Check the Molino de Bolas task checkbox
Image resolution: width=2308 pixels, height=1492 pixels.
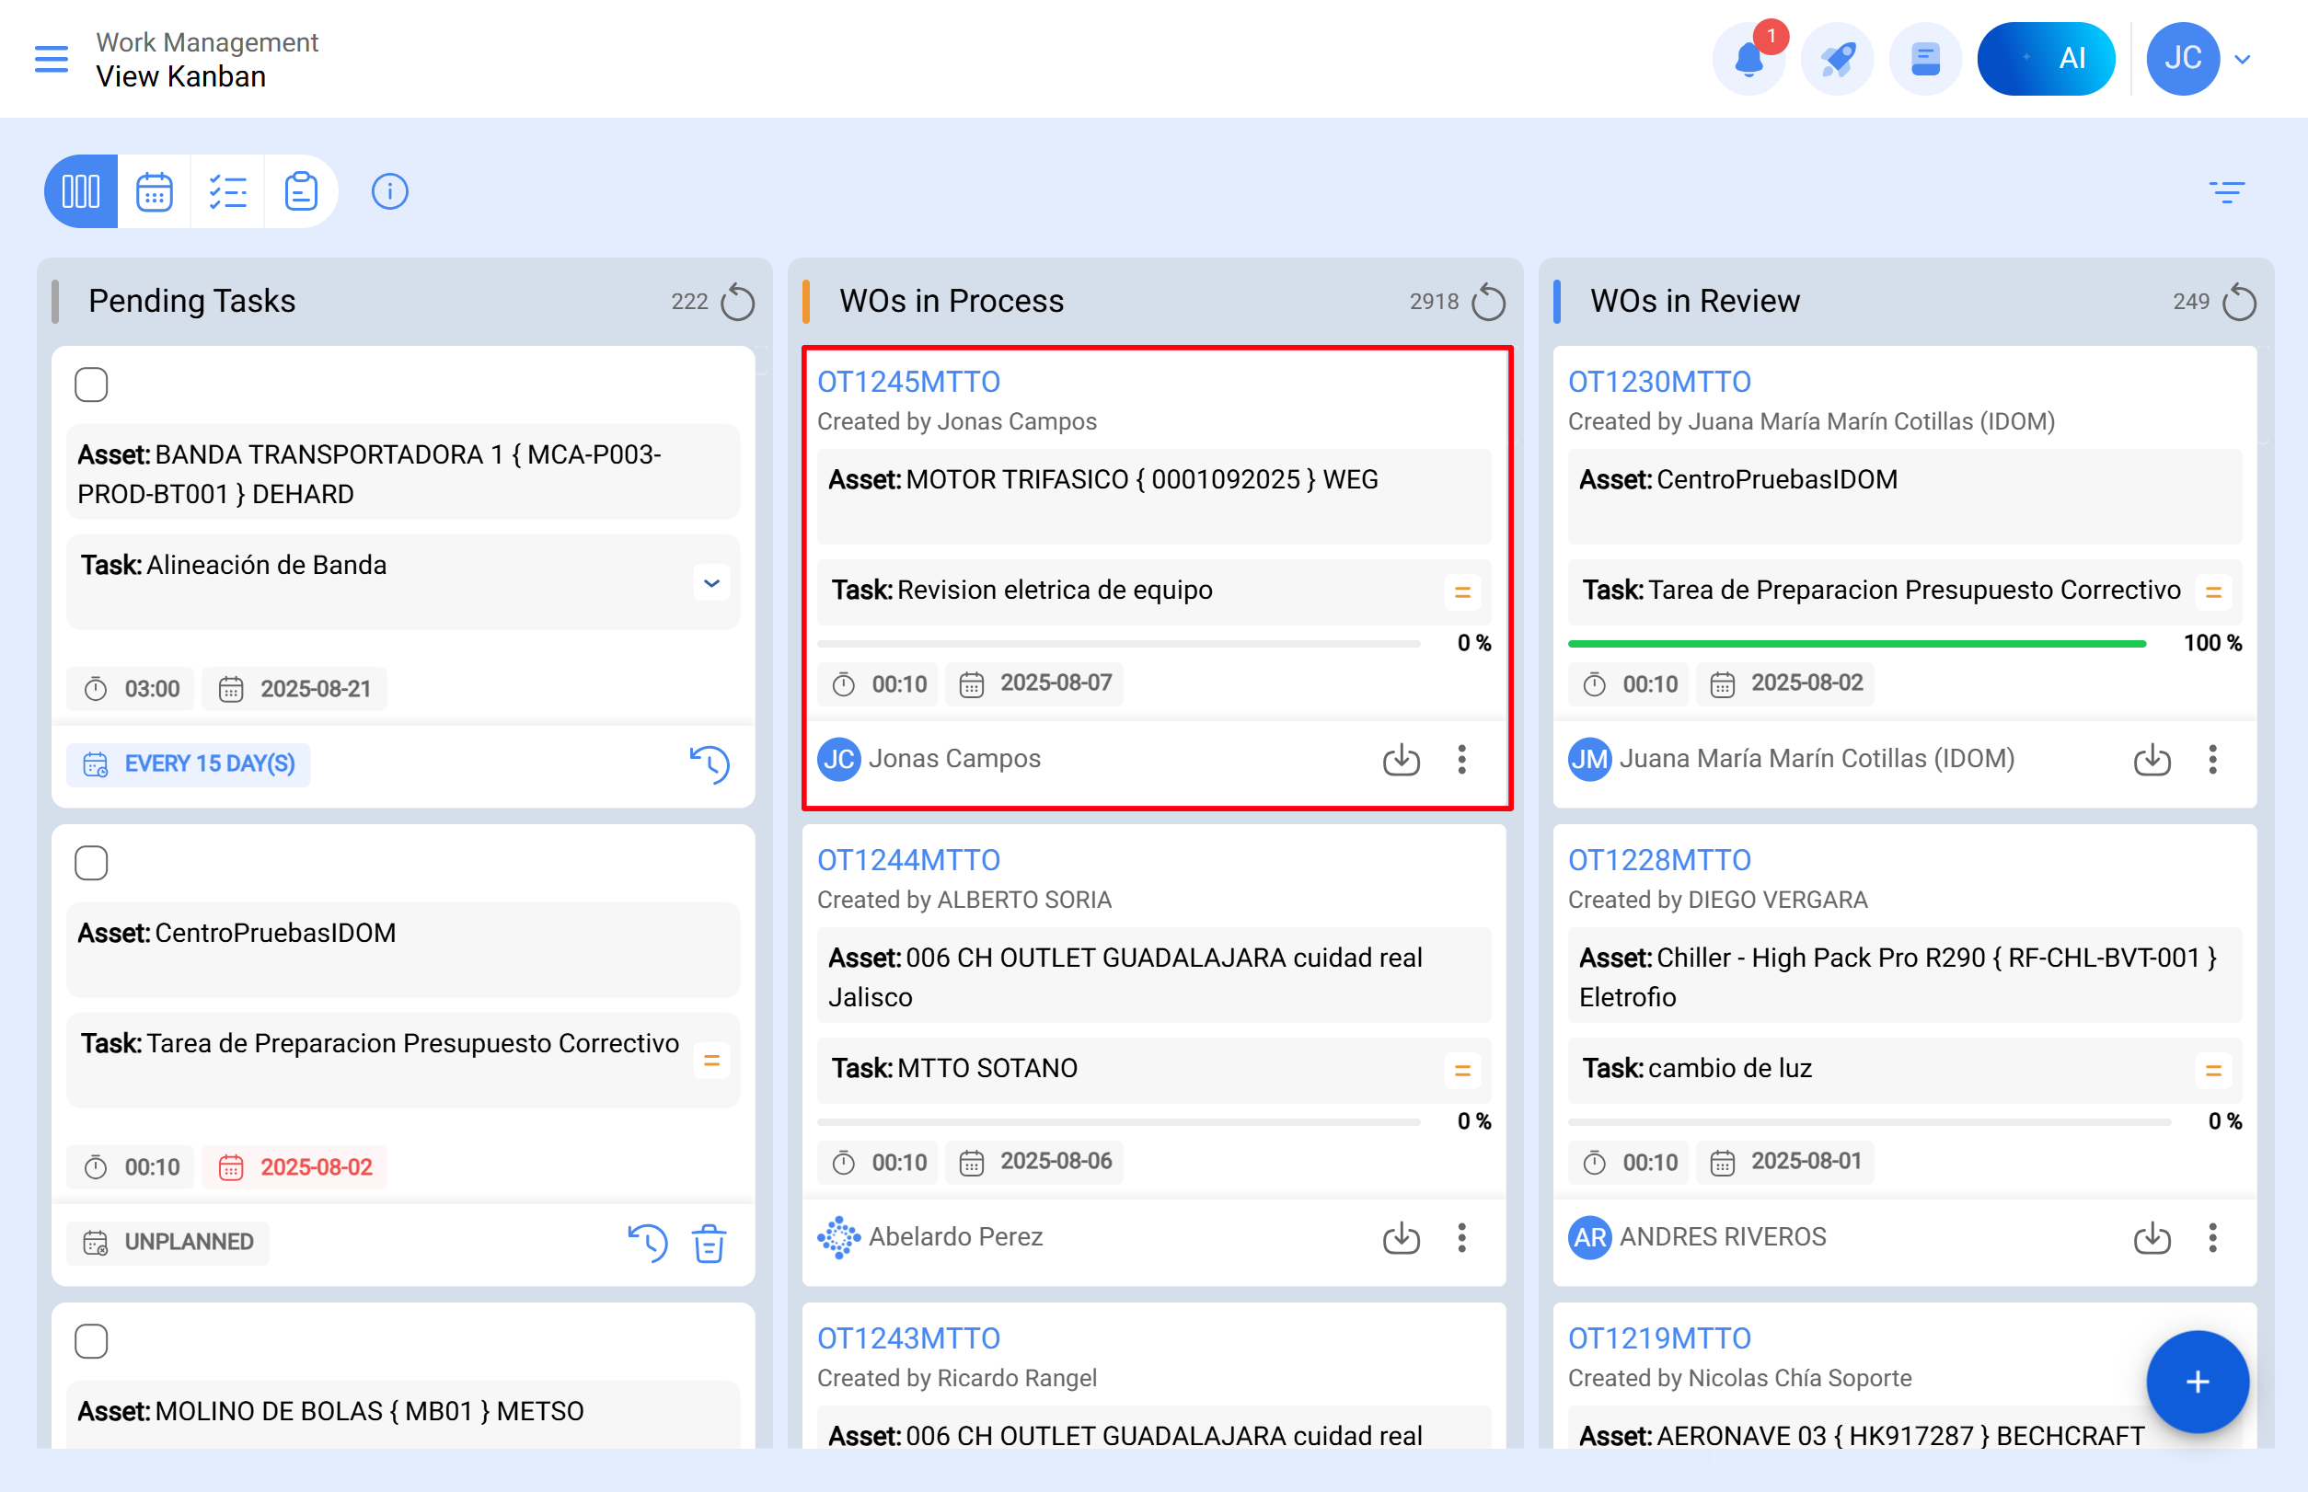tap(90, 1341)
